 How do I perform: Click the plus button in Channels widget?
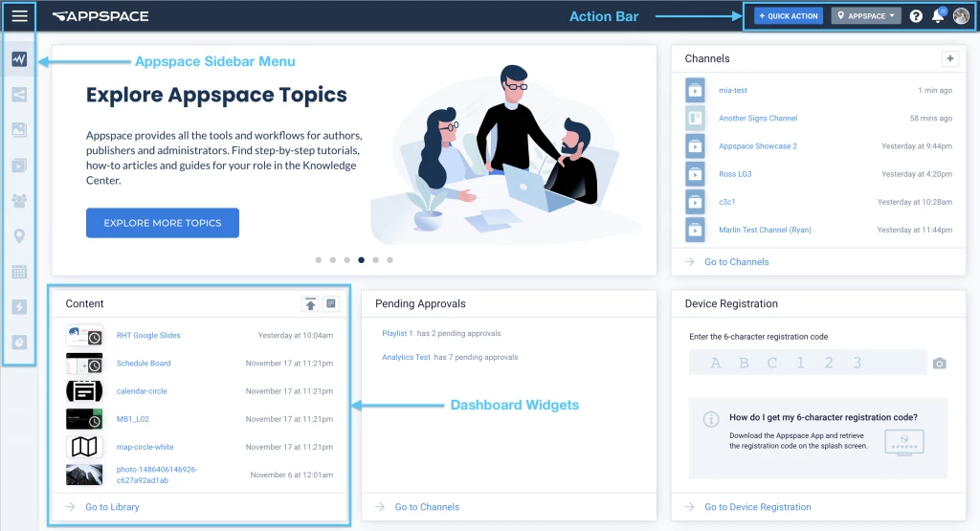950,58
